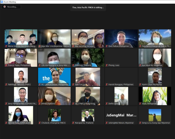Click muted mic icon by Chularat, Chiangmai YMCA
This screenshot has height=139, width=175.
point(40,123)
